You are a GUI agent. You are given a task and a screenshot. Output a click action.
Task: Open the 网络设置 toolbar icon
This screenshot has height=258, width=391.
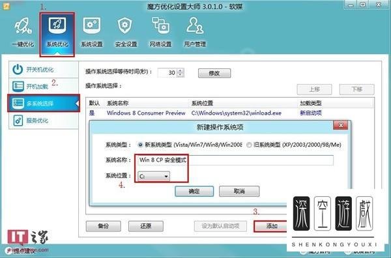pos(160,25)
